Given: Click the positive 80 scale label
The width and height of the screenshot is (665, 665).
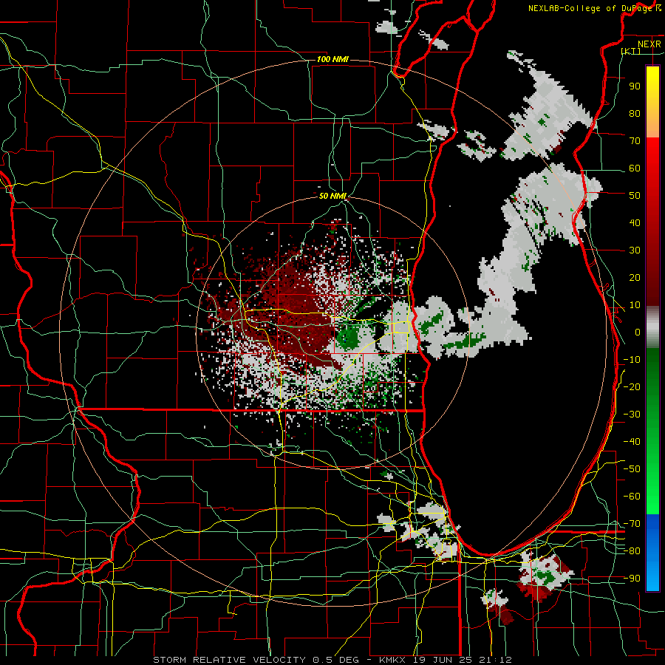Looking at the screenshot, I should tap(635, 114).
